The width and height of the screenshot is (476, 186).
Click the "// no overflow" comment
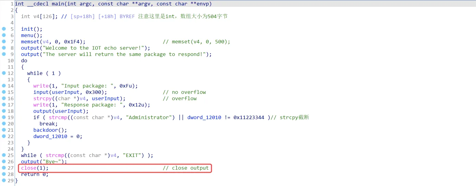184,92
